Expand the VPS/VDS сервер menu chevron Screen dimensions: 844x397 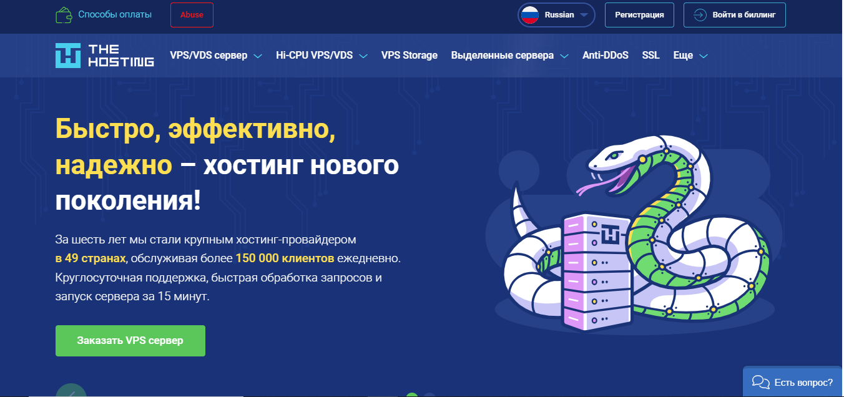tap(258, 56)
